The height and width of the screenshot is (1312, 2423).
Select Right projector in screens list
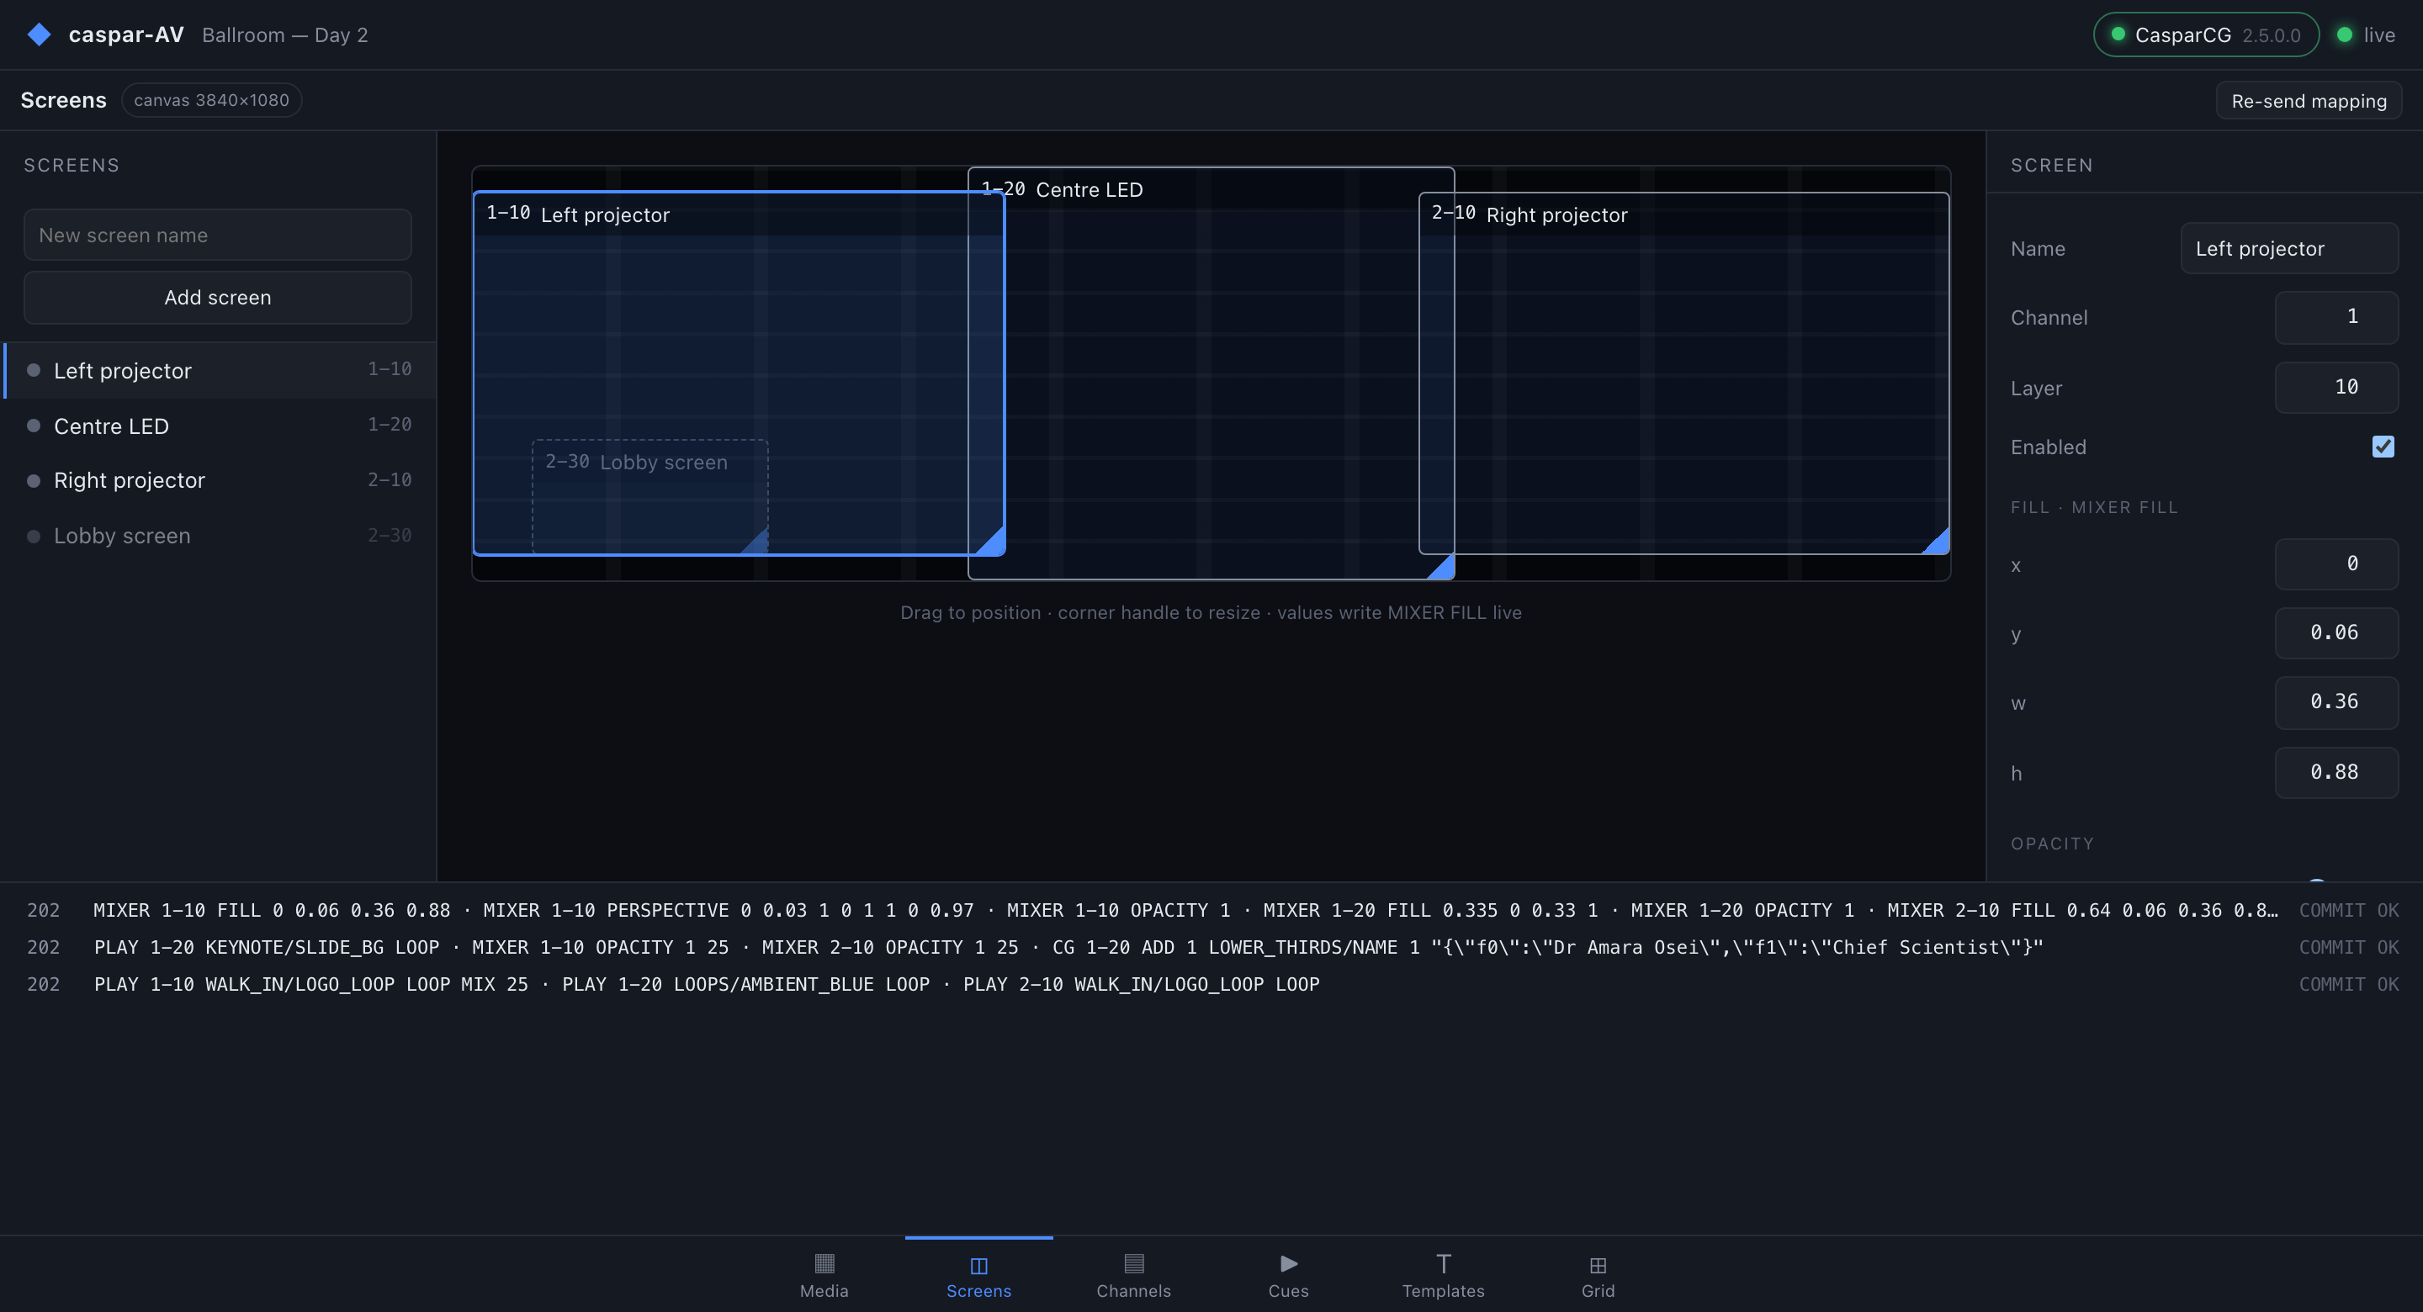click(219, 480)
